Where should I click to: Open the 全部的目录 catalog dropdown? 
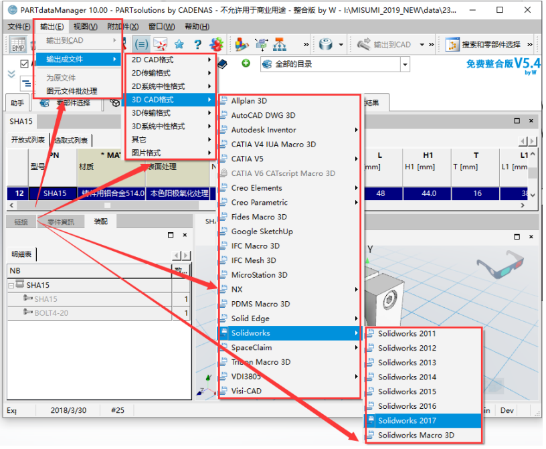point(405,64)
